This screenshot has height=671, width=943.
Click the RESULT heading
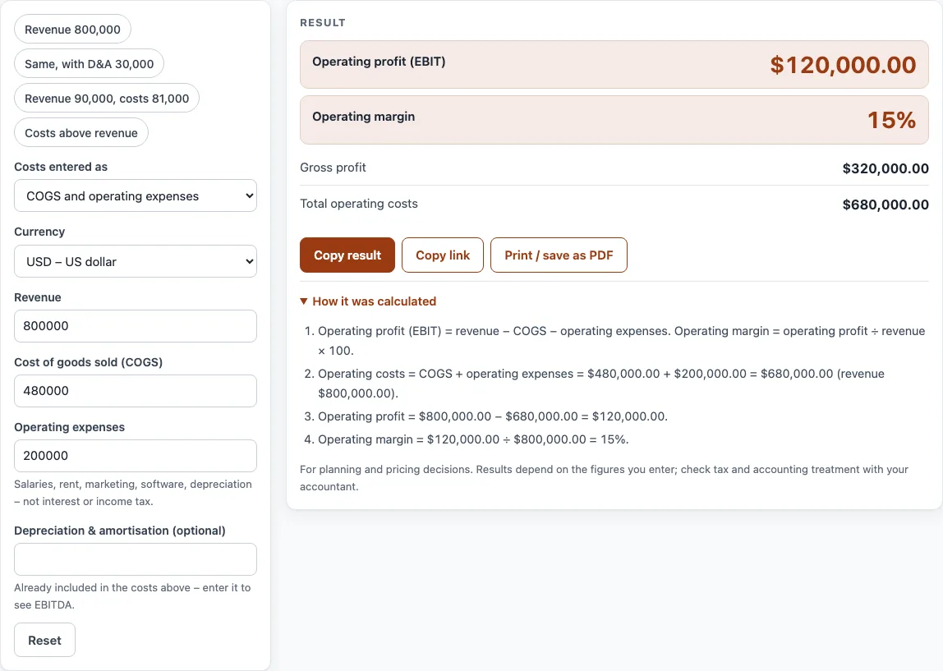click(x=323, y=22)
